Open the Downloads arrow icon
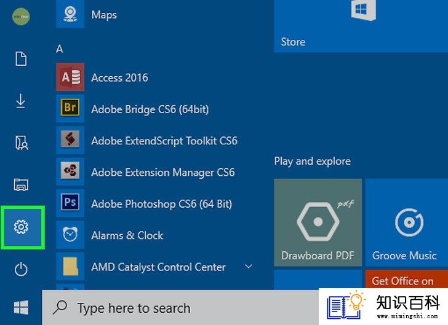Screen dimensions: 448x325 (x=20, y=101)
